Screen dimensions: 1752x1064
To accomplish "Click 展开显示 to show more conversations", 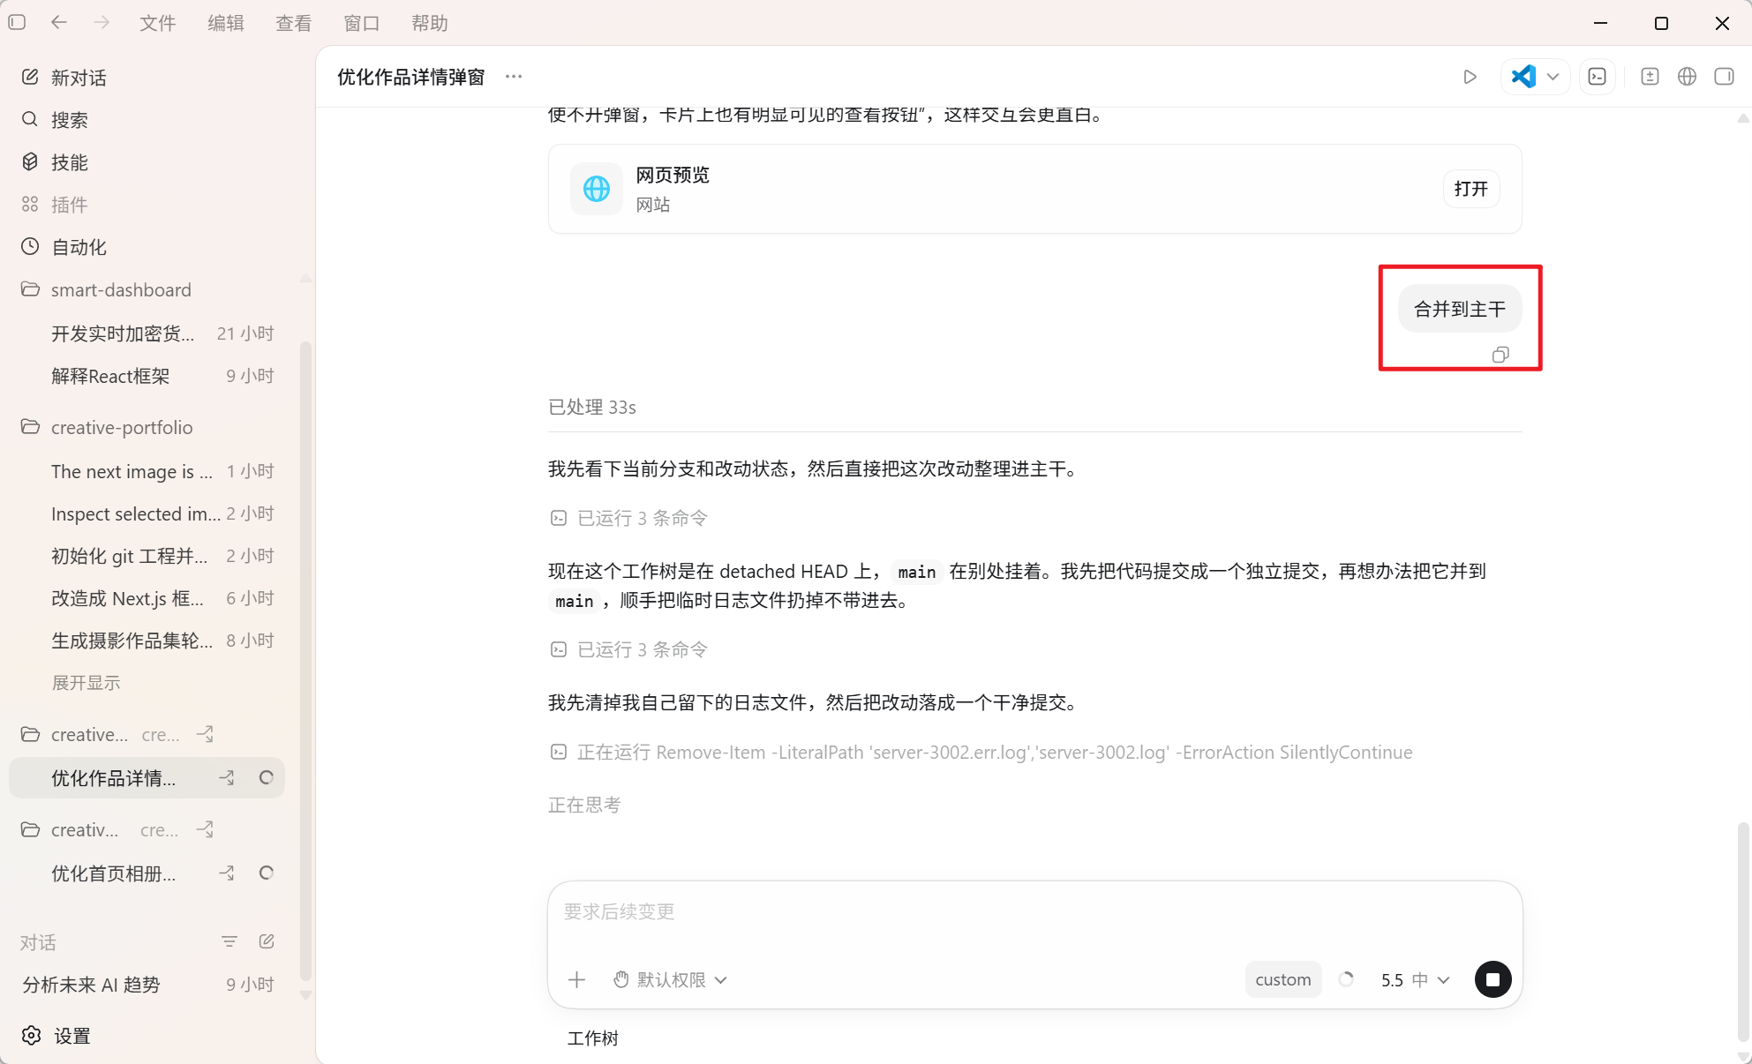I will 86,683.
